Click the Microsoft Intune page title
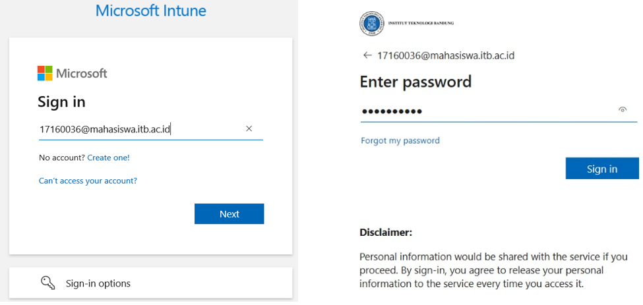The height and width of the screenshot is (305, 643). point(150,11)
